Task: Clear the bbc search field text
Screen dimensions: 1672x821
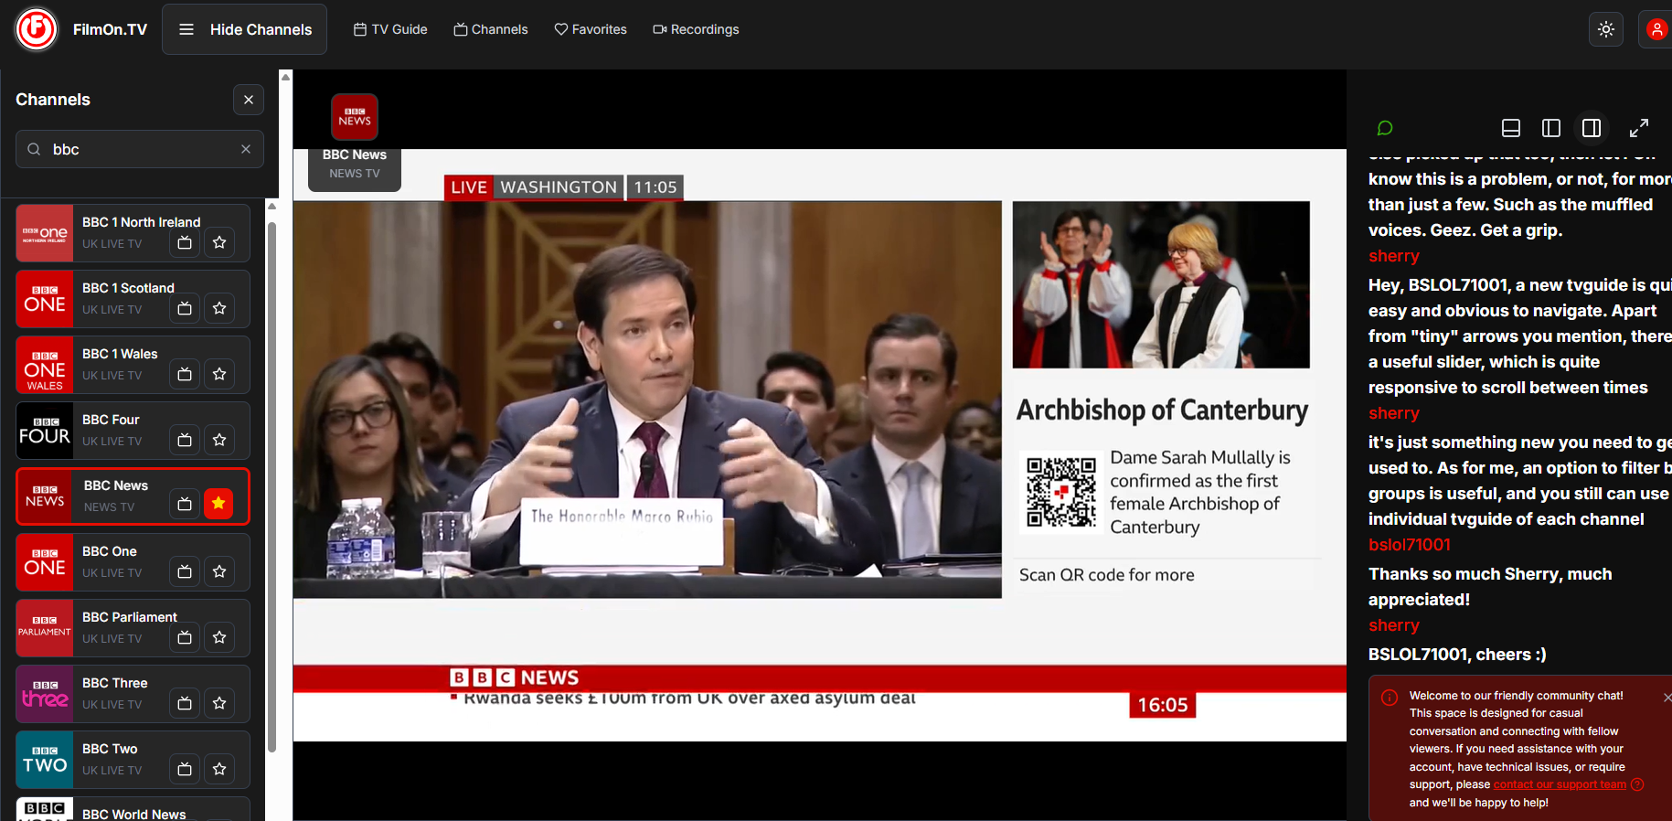Action: 246,149
